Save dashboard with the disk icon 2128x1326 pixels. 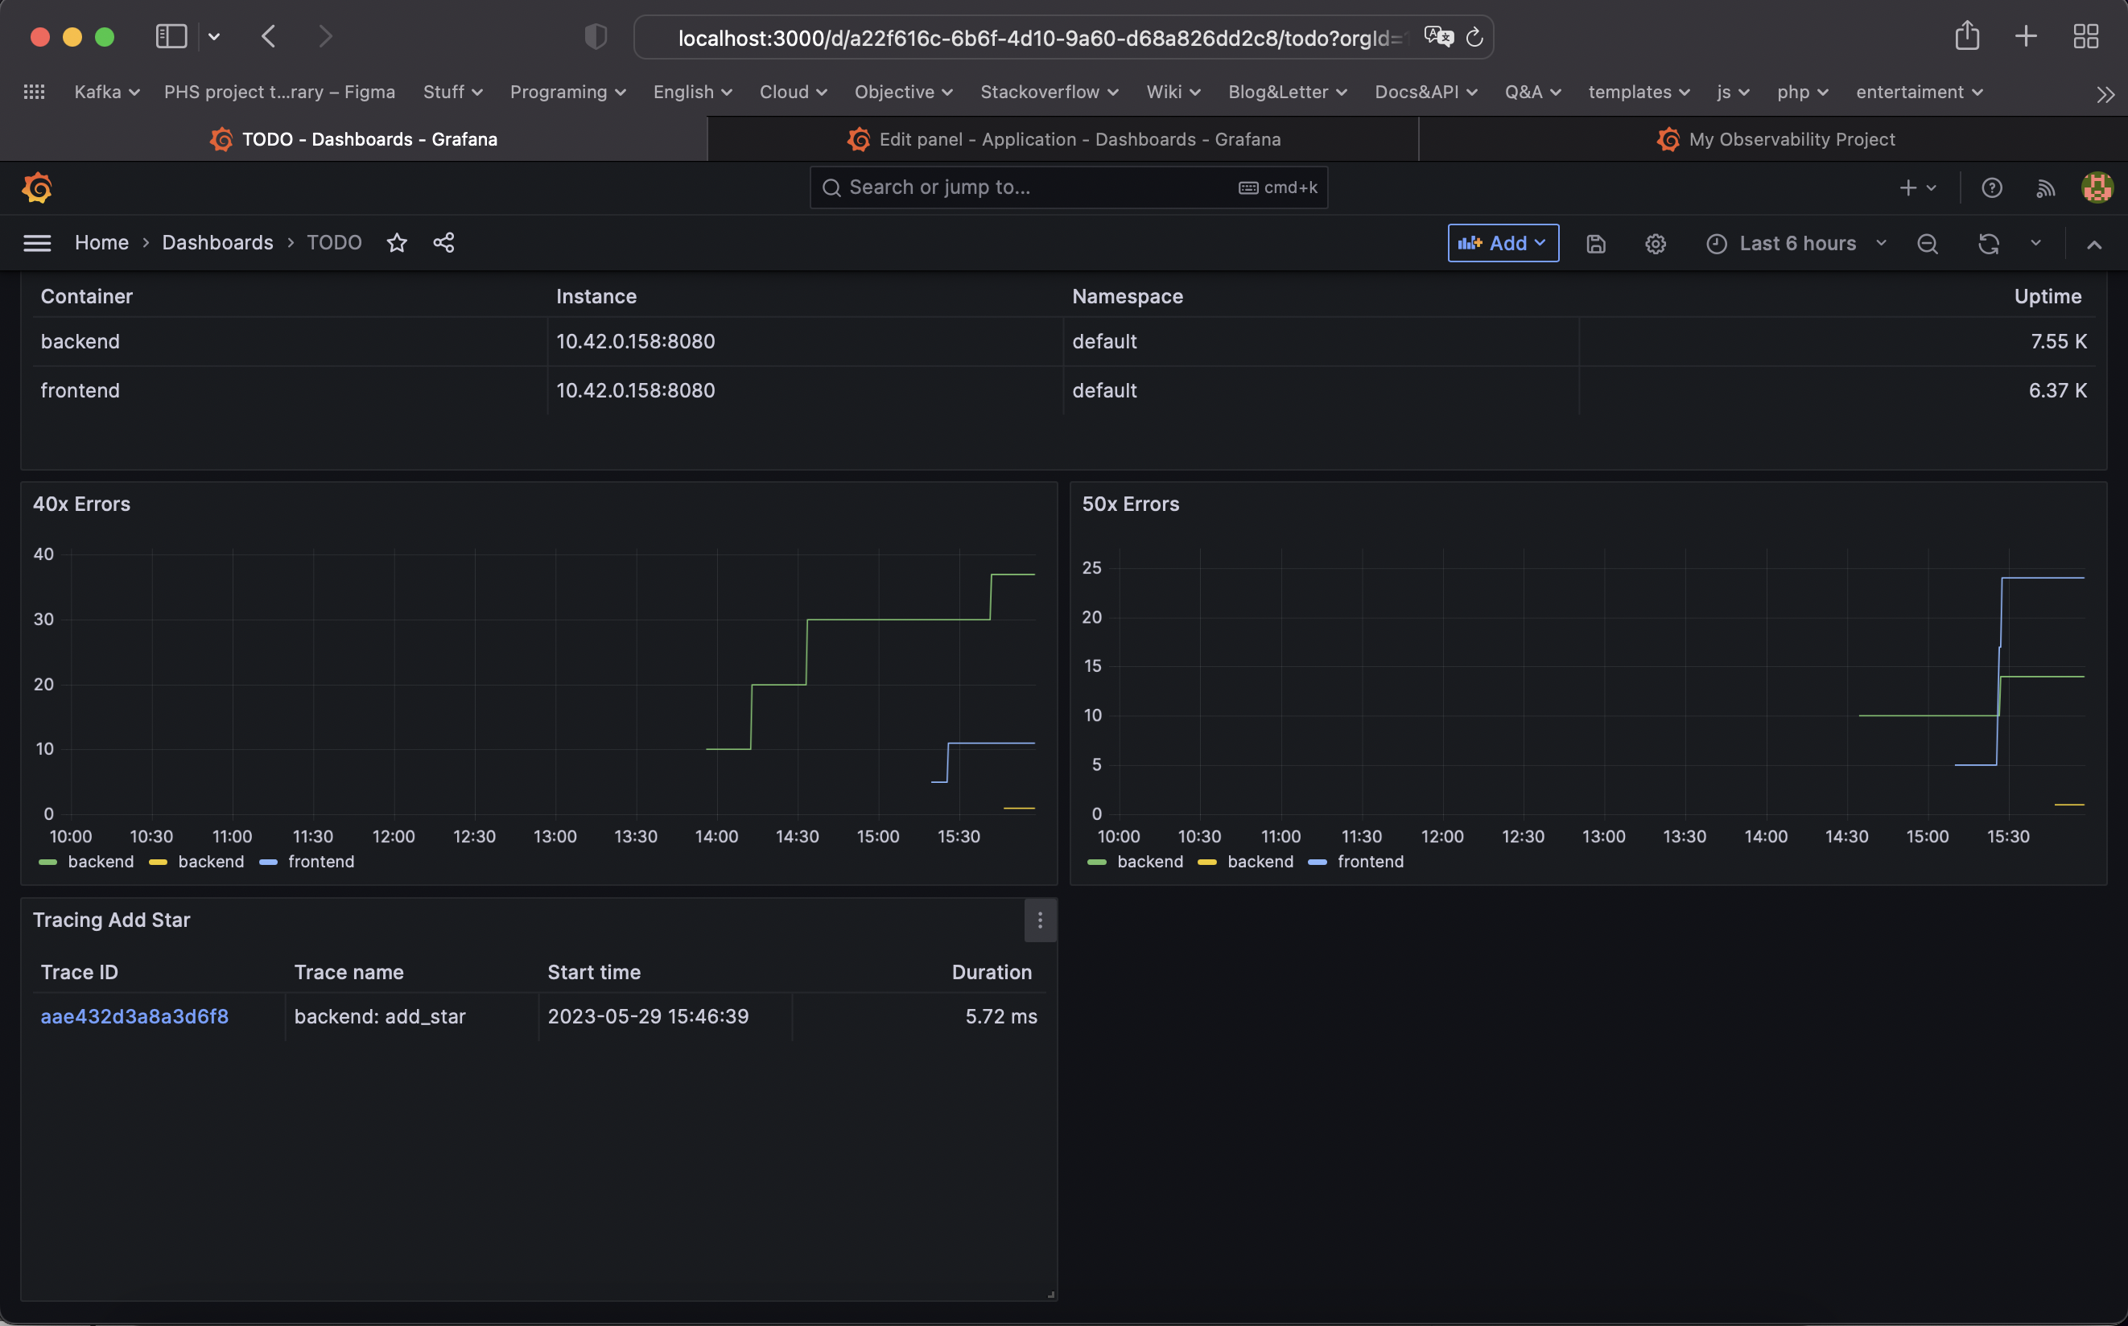pyautogui.click(x=1595, y=244)
